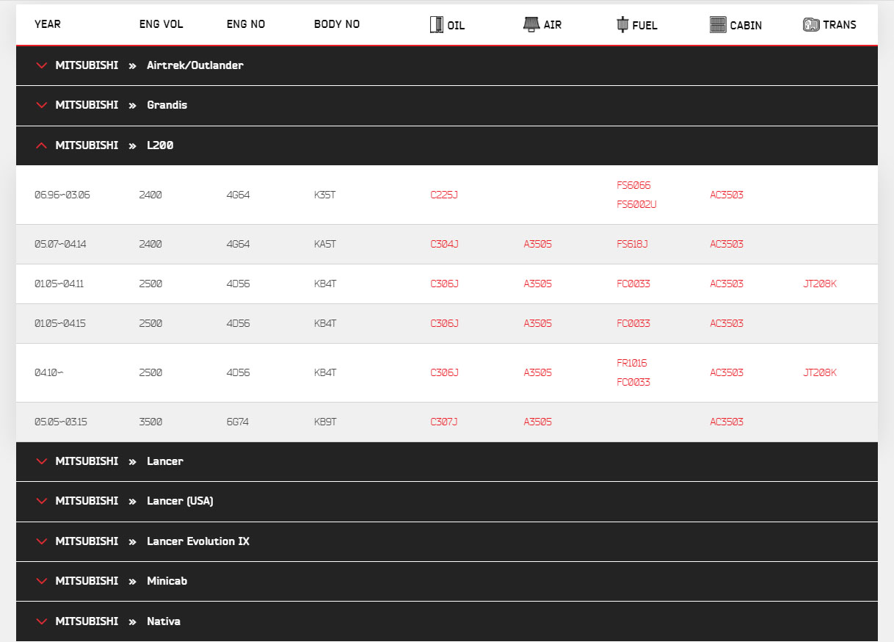Open air filter A3505 in KA5T row
The height and width of the screenshot is (642, 894).
tap(537, 244)
